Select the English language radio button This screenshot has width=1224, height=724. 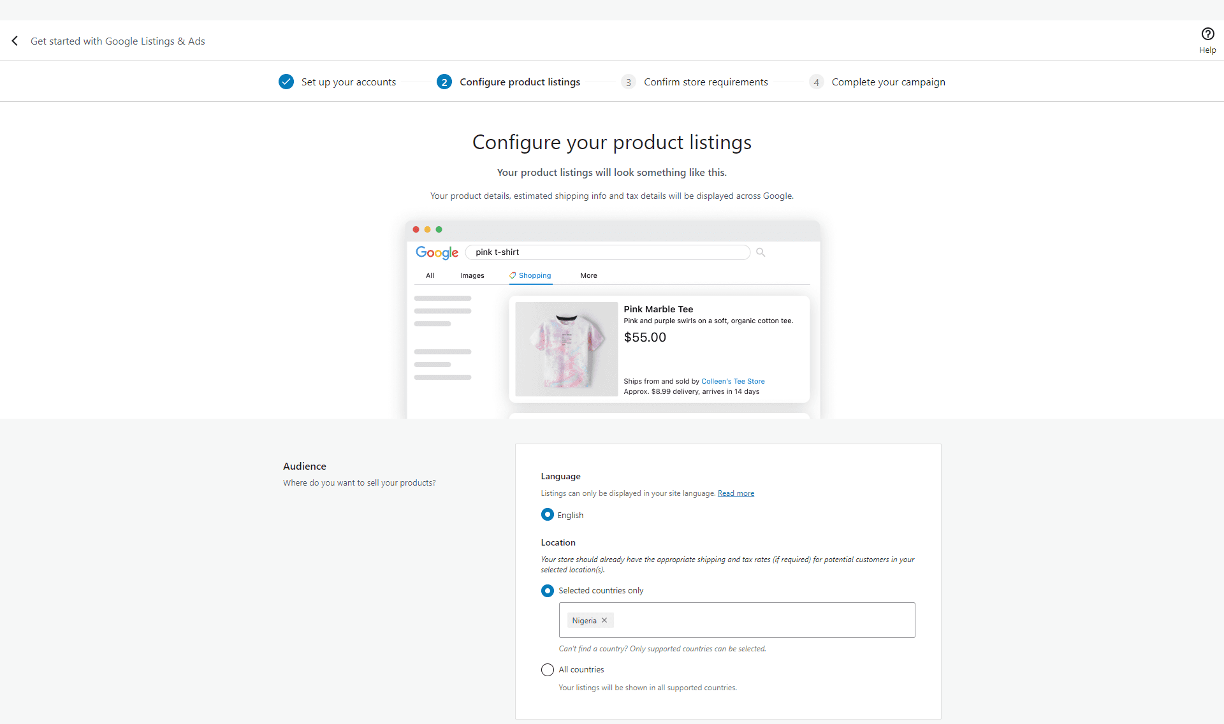click(x=547, y=514)
